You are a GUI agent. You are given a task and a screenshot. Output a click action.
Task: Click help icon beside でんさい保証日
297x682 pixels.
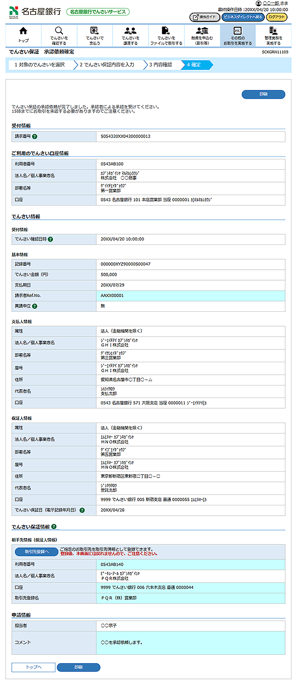[82, 510]
